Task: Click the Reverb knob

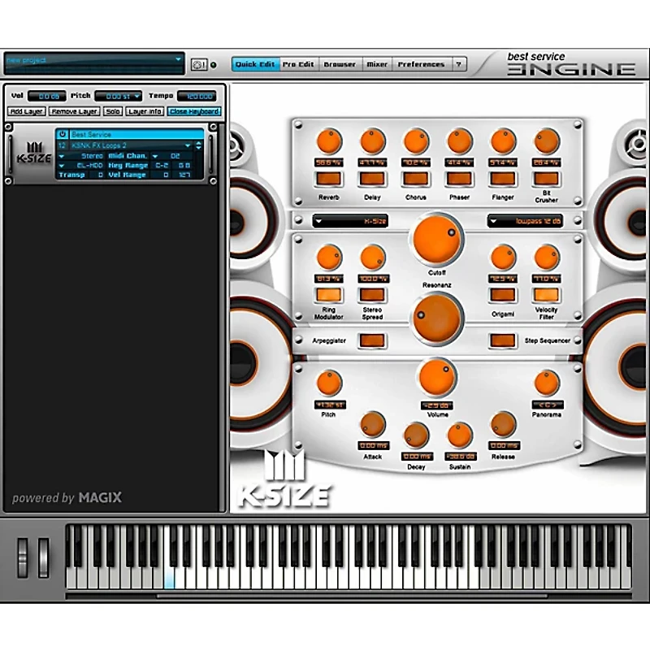Action: click(x=329, y=141)
